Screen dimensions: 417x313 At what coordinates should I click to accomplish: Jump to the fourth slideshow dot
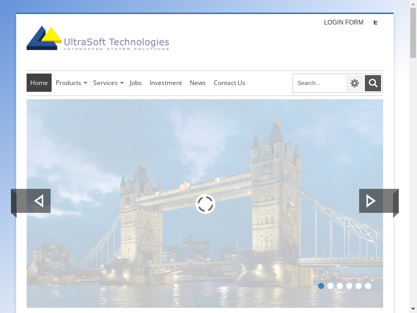(x=349, y=286)
